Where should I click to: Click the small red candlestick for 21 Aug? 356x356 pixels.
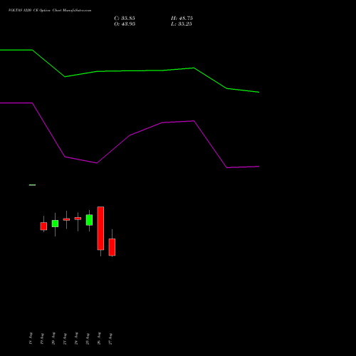66,219
